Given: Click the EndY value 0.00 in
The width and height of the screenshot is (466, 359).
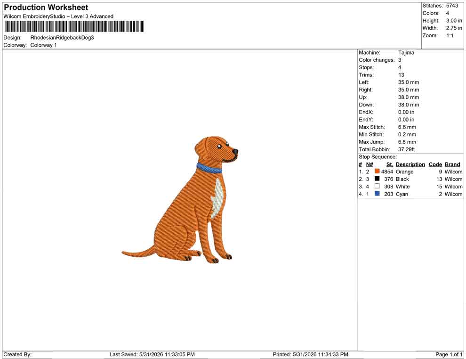Looking at the screenshot, I should click(406, 120).
